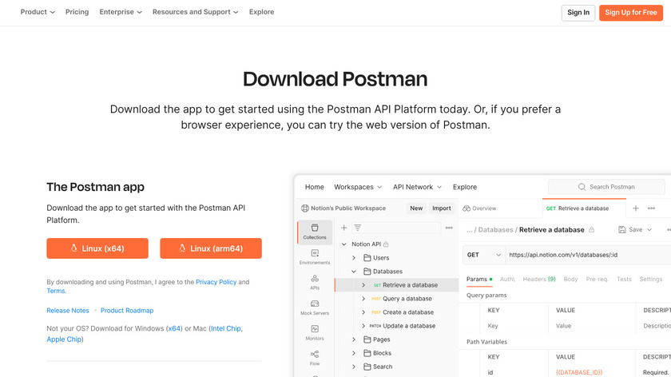Click Sign Up for Free
671x377 pixels.
click(x=631, y=13)
